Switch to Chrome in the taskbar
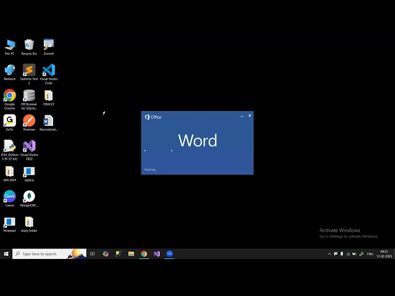Screen dimensions: 395x296 pos(144,253)
